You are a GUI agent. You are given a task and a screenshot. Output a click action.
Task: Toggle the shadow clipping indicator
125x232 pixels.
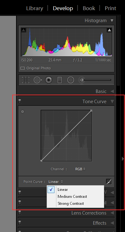click(x=24, y=30)
